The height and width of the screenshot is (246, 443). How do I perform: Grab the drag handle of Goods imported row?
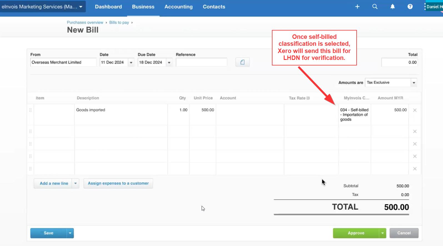tap(30, 110)
